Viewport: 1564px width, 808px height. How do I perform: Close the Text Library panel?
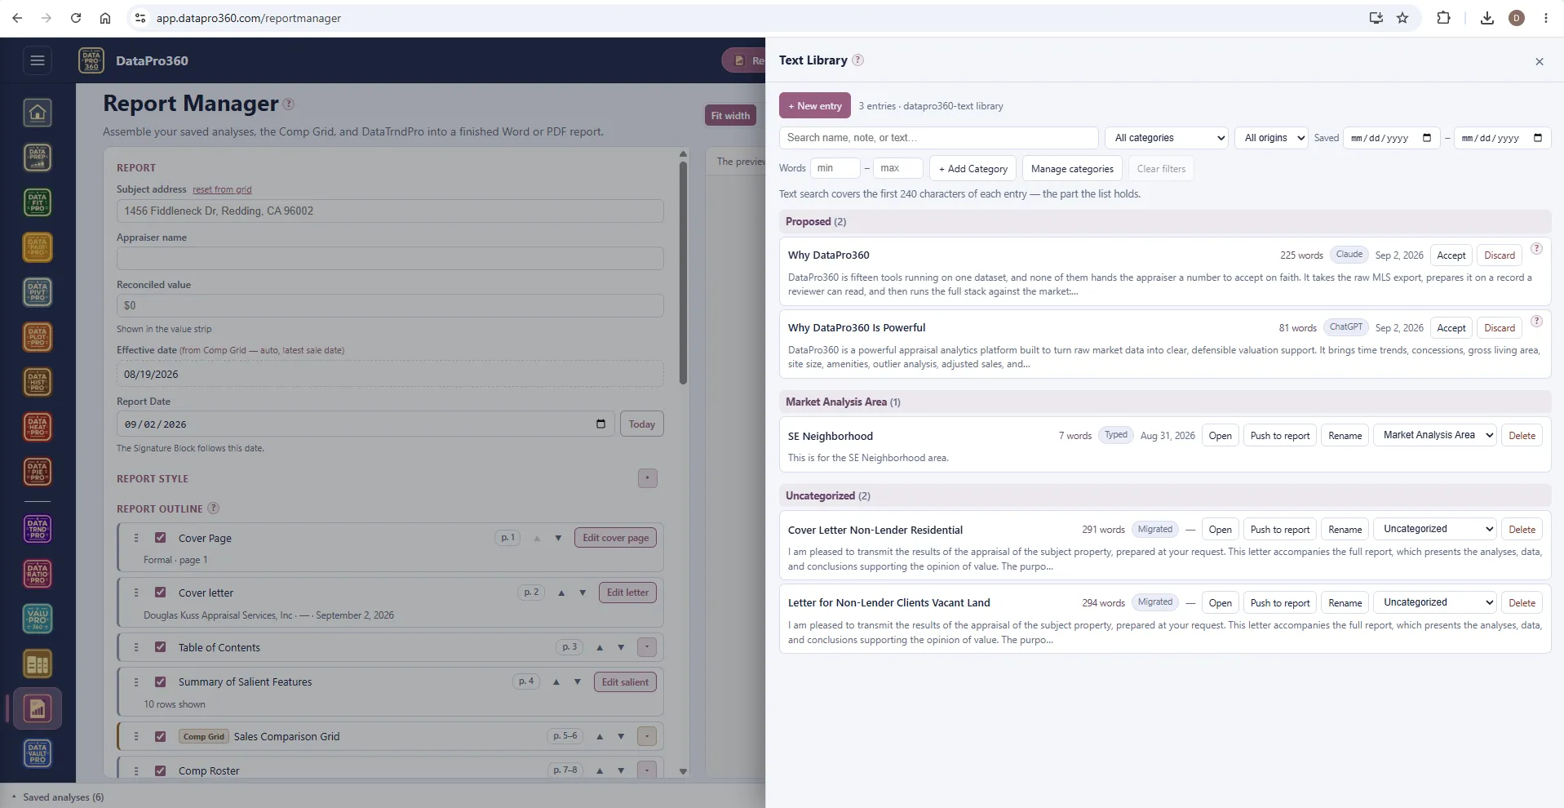click(1540, 61)
